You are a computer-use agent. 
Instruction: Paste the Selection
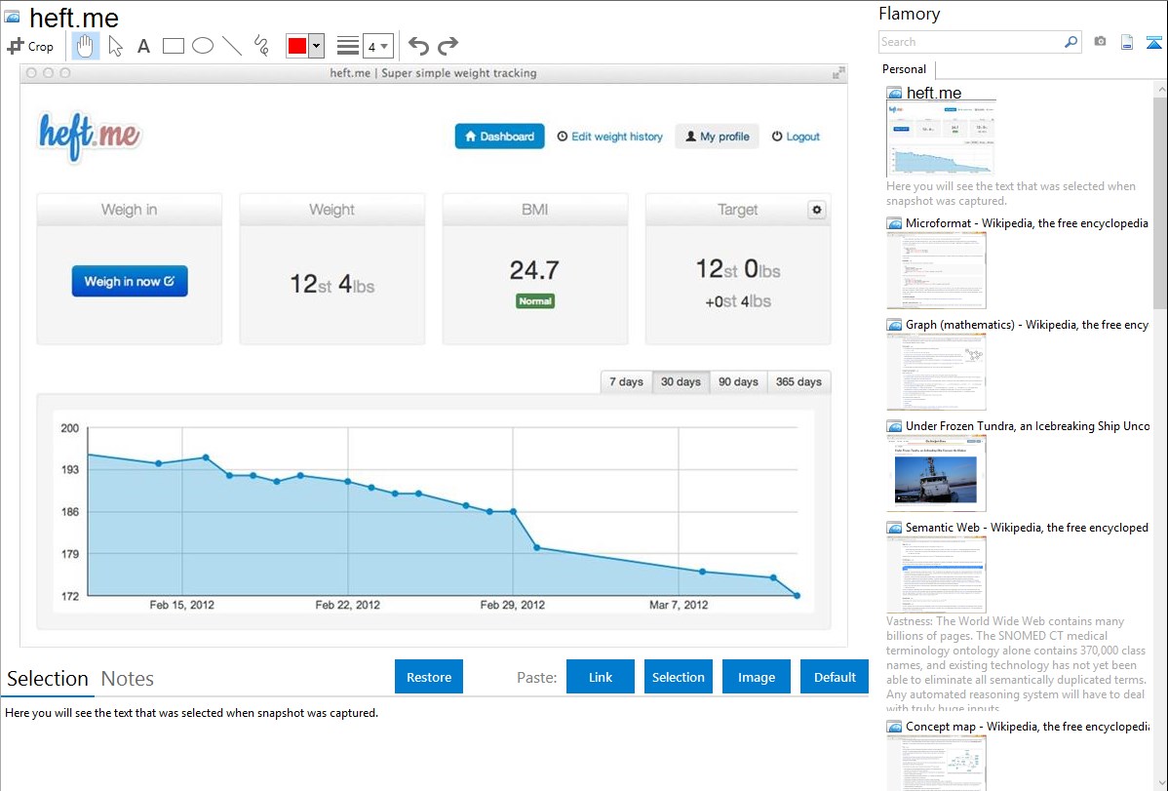tap(678, 677)
